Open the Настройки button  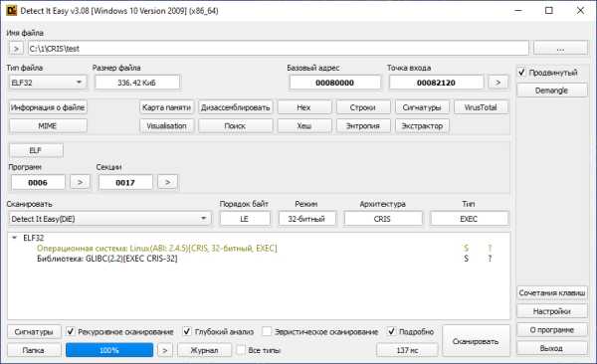[551, 311]
